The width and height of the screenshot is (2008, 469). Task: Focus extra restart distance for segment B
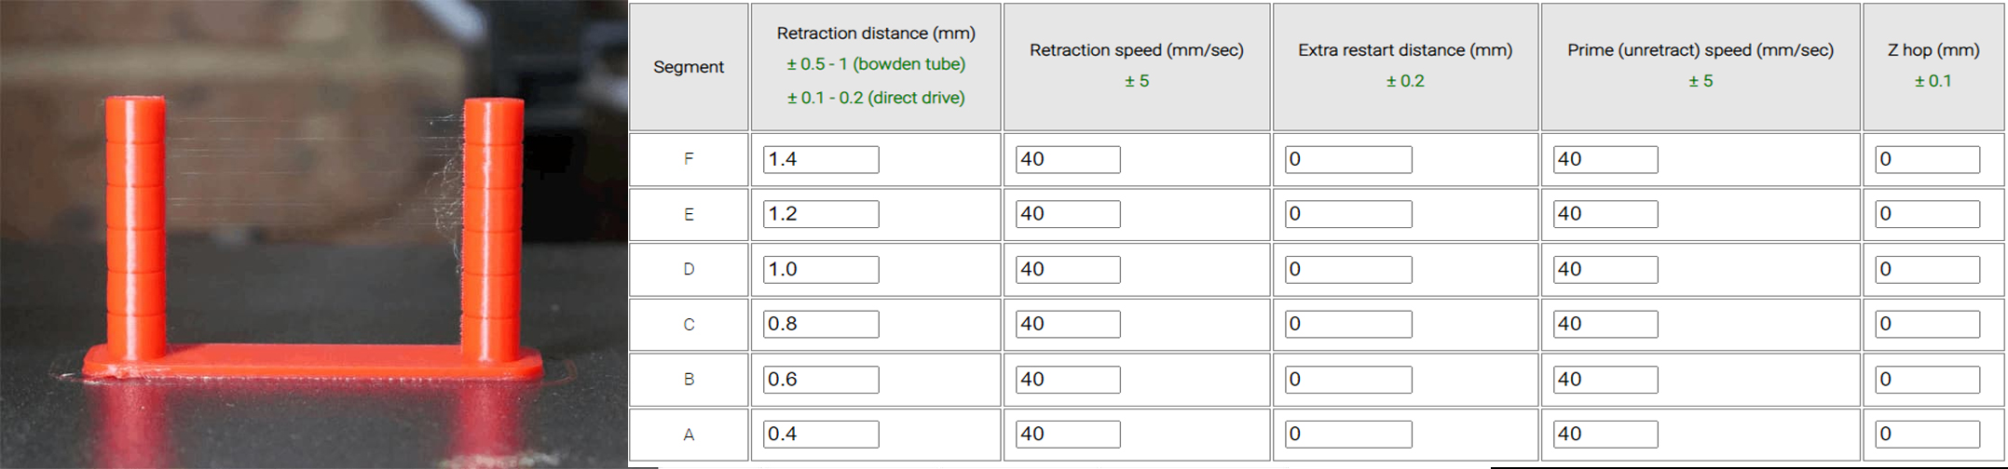1348,379
